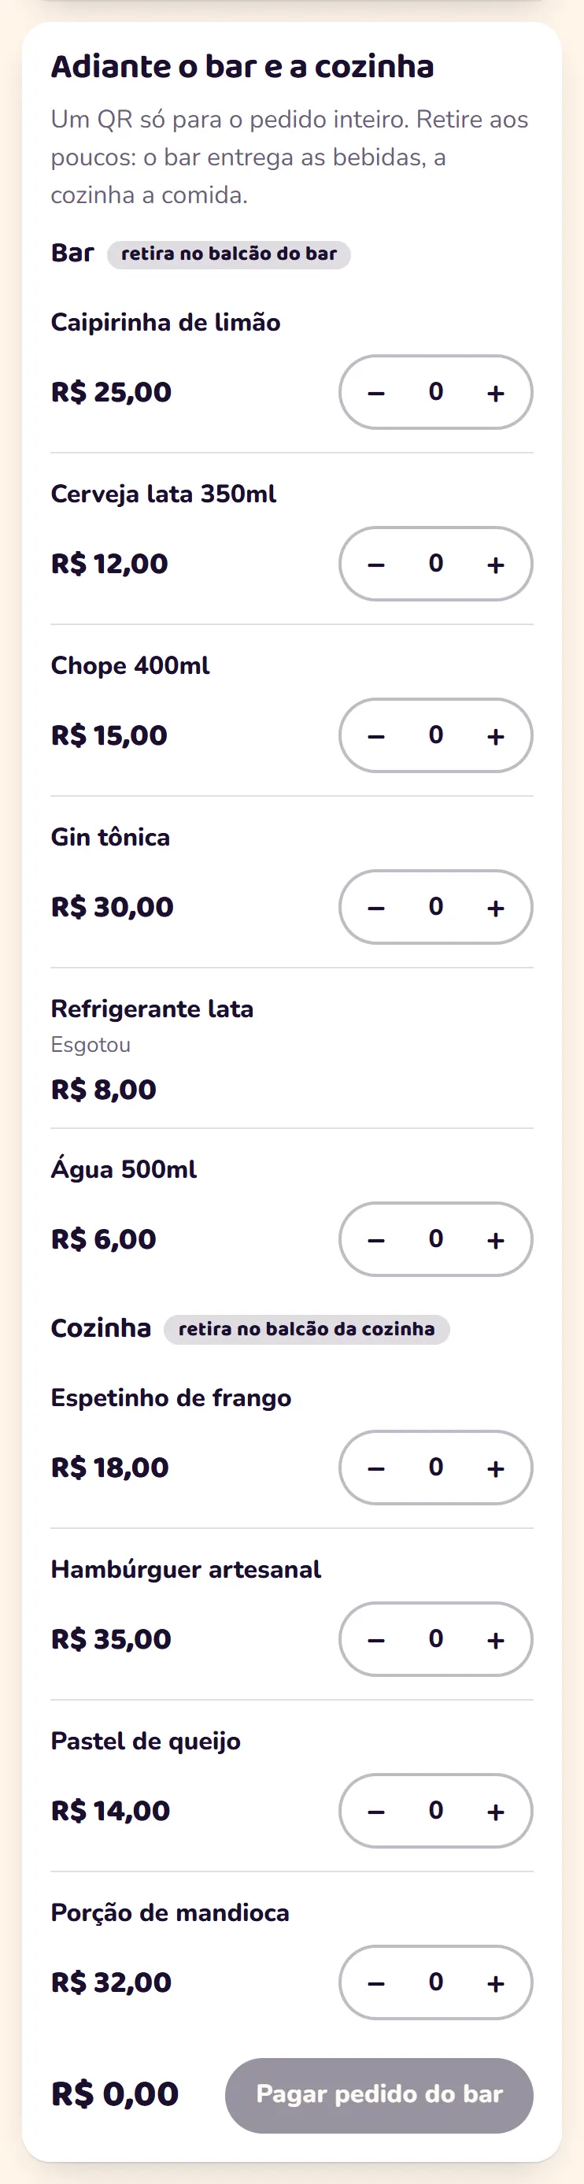This screenshot has width=584, height=2184.
Task: Click Pagar pedido do bar button
Action: click(x=379, y=2095)
